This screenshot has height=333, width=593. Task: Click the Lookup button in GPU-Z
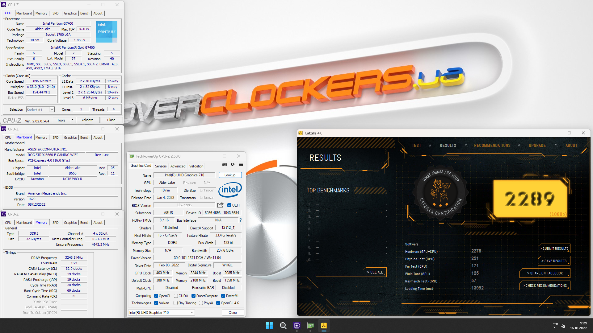230,175
